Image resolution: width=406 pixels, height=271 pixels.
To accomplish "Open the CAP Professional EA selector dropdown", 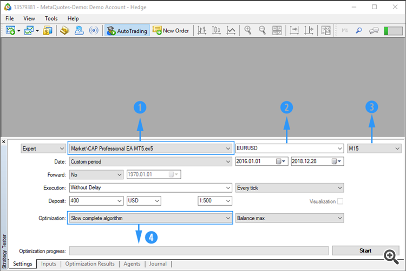I will [x=150, y=148].
